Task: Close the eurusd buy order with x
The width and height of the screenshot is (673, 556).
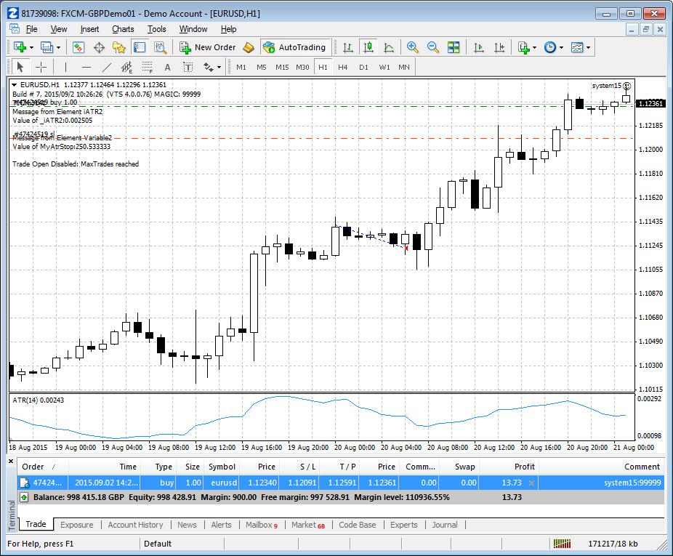Action: point(531,483)
